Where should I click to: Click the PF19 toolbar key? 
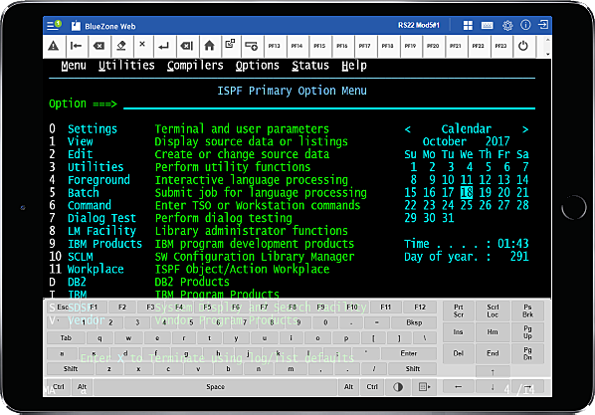410,46
